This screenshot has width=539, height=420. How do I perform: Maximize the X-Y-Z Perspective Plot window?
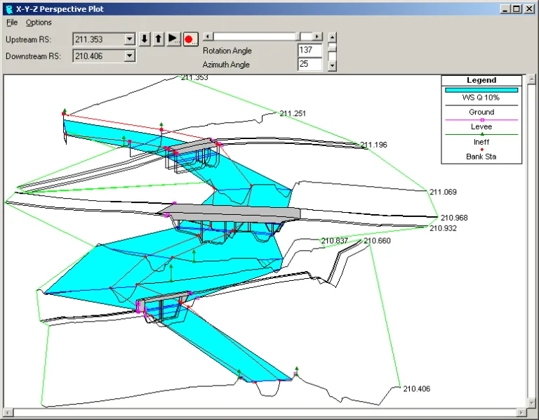[x=517, y=9]
